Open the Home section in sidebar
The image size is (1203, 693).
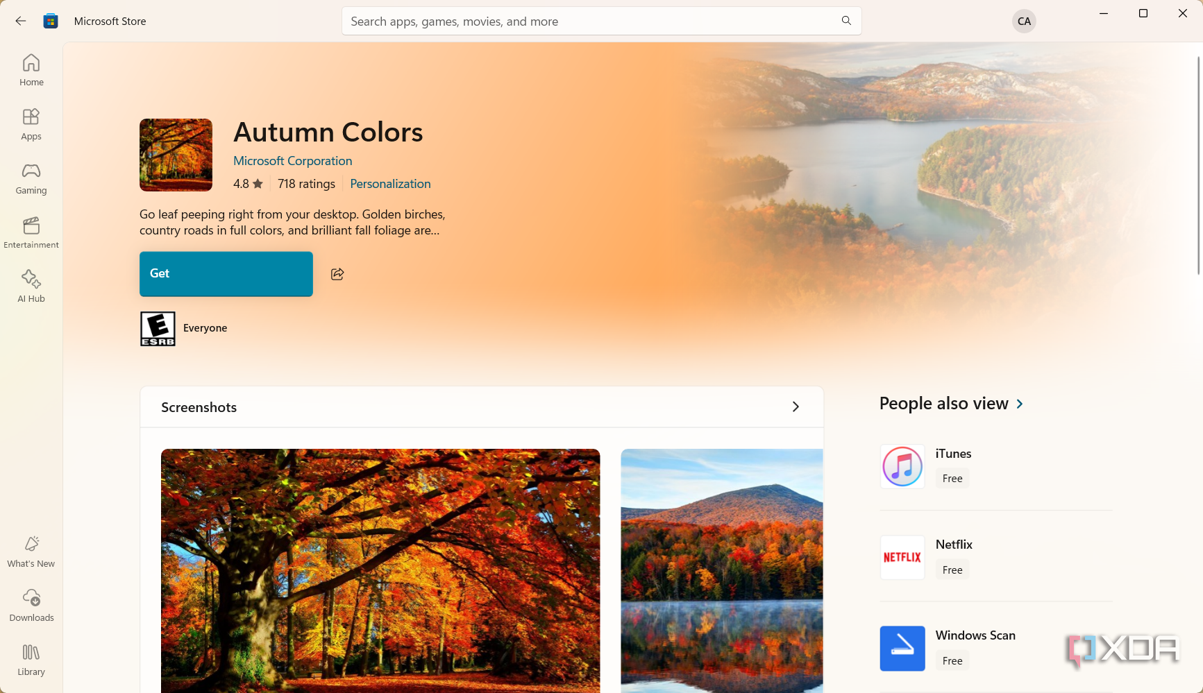pyautogui.click(x=31, y=69)
